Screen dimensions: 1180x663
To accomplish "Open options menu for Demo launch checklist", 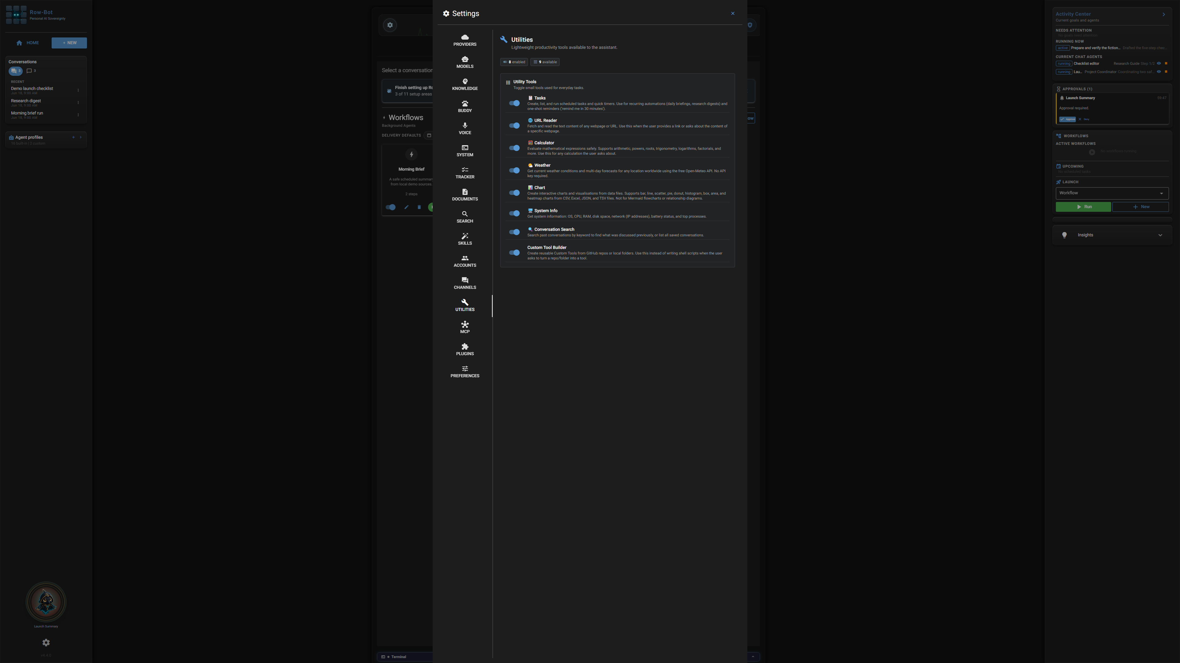I will (78, 91).
